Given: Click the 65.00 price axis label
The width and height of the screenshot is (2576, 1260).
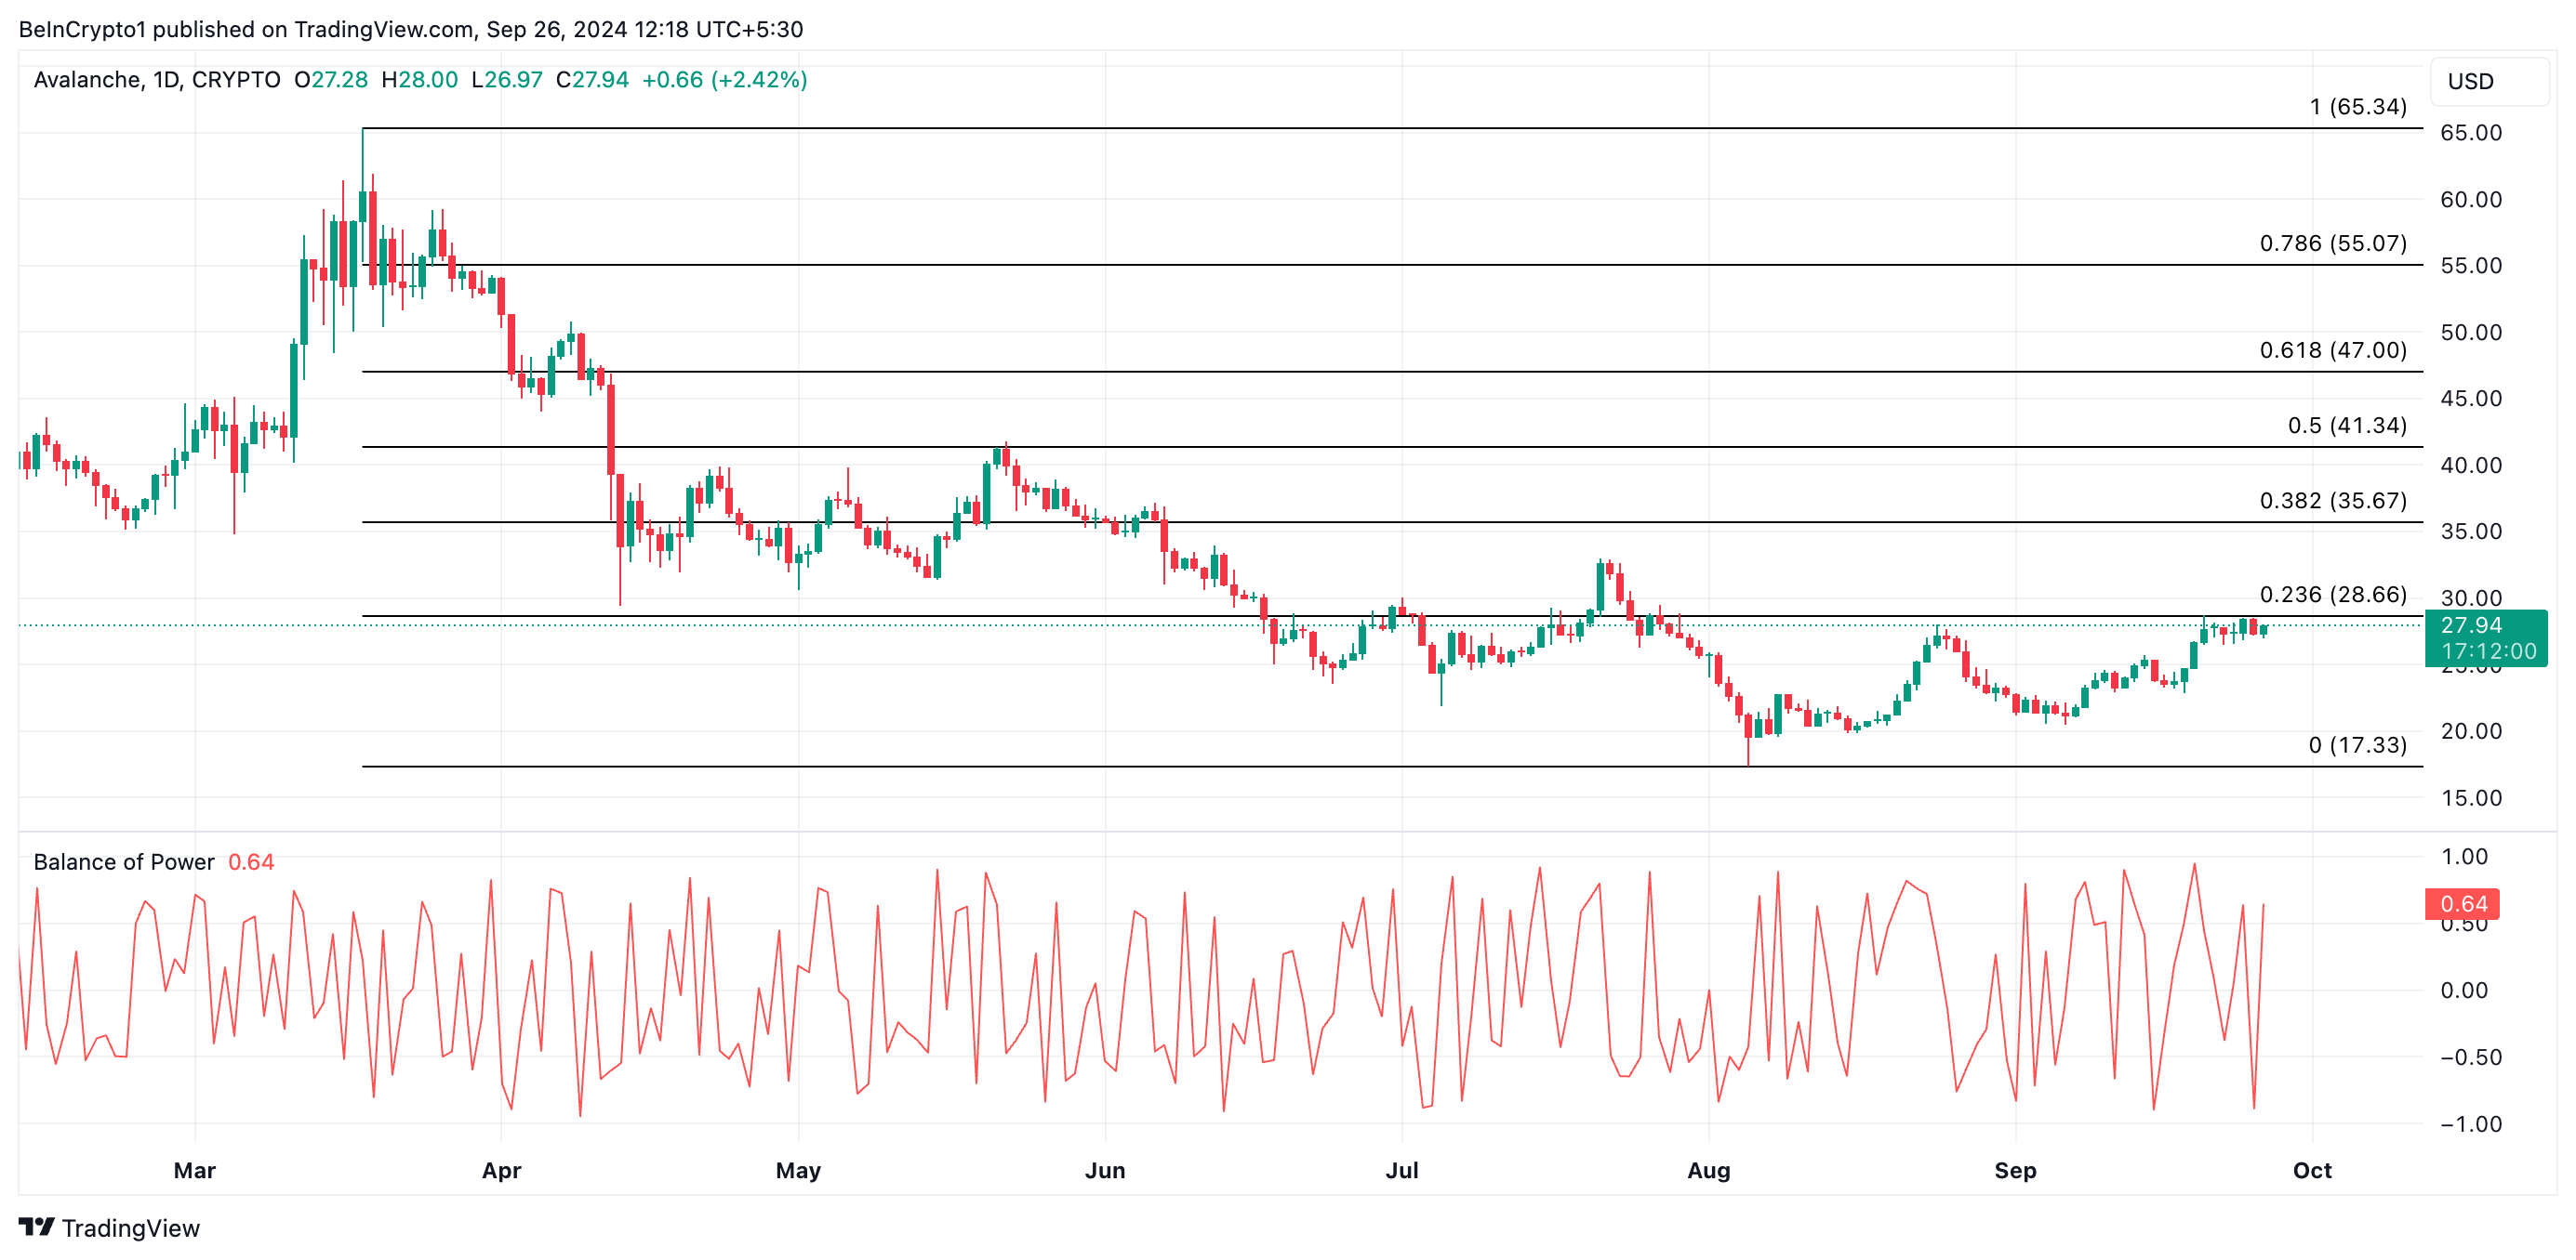Looking at the screenshot, I should (x=2470, y=133).
